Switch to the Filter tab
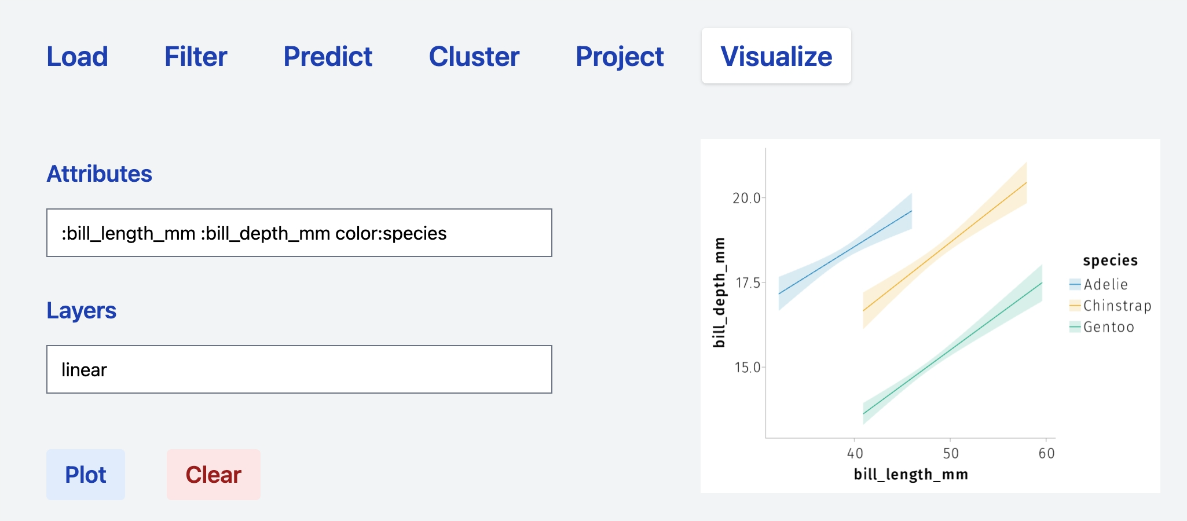The width and height of the screenshot is (1187, 521). [x=196, y=57]
